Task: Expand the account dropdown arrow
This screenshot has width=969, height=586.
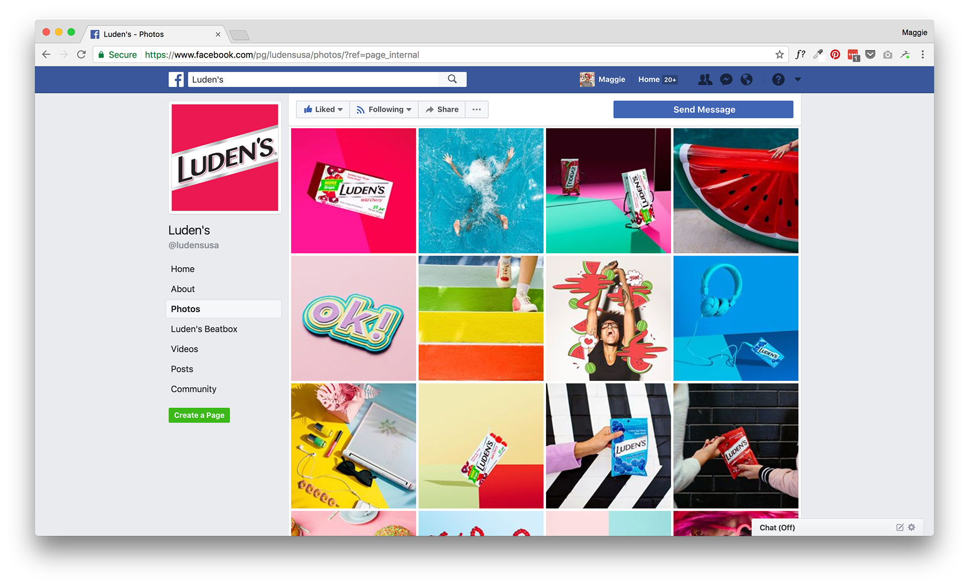Action: [x=797, y=79]
